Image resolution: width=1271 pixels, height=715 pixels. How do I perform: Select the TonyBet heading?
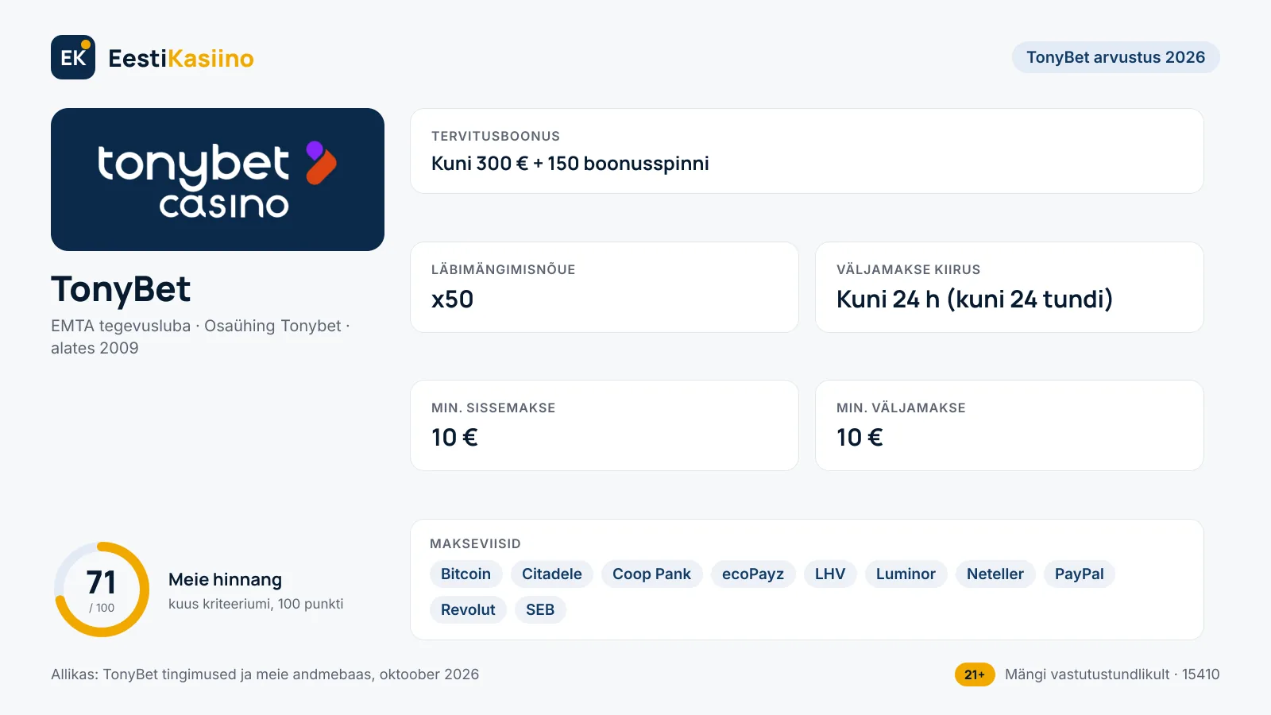(x=121, y=289)
